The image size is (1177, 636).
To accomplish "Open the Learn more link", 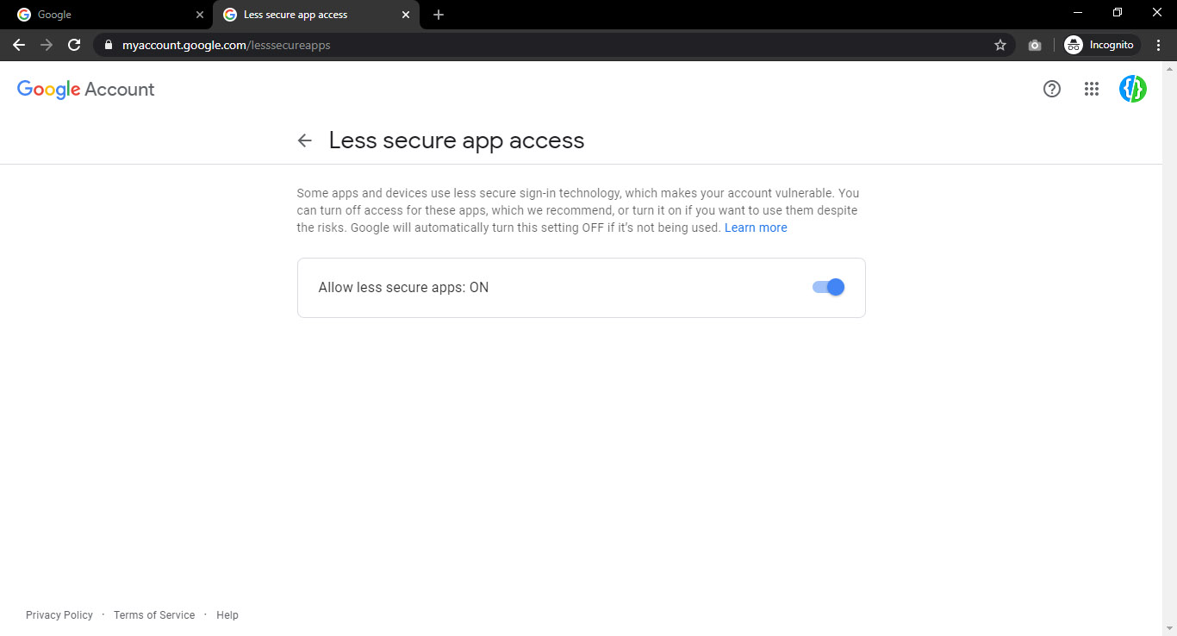I will tap(756, 227).
